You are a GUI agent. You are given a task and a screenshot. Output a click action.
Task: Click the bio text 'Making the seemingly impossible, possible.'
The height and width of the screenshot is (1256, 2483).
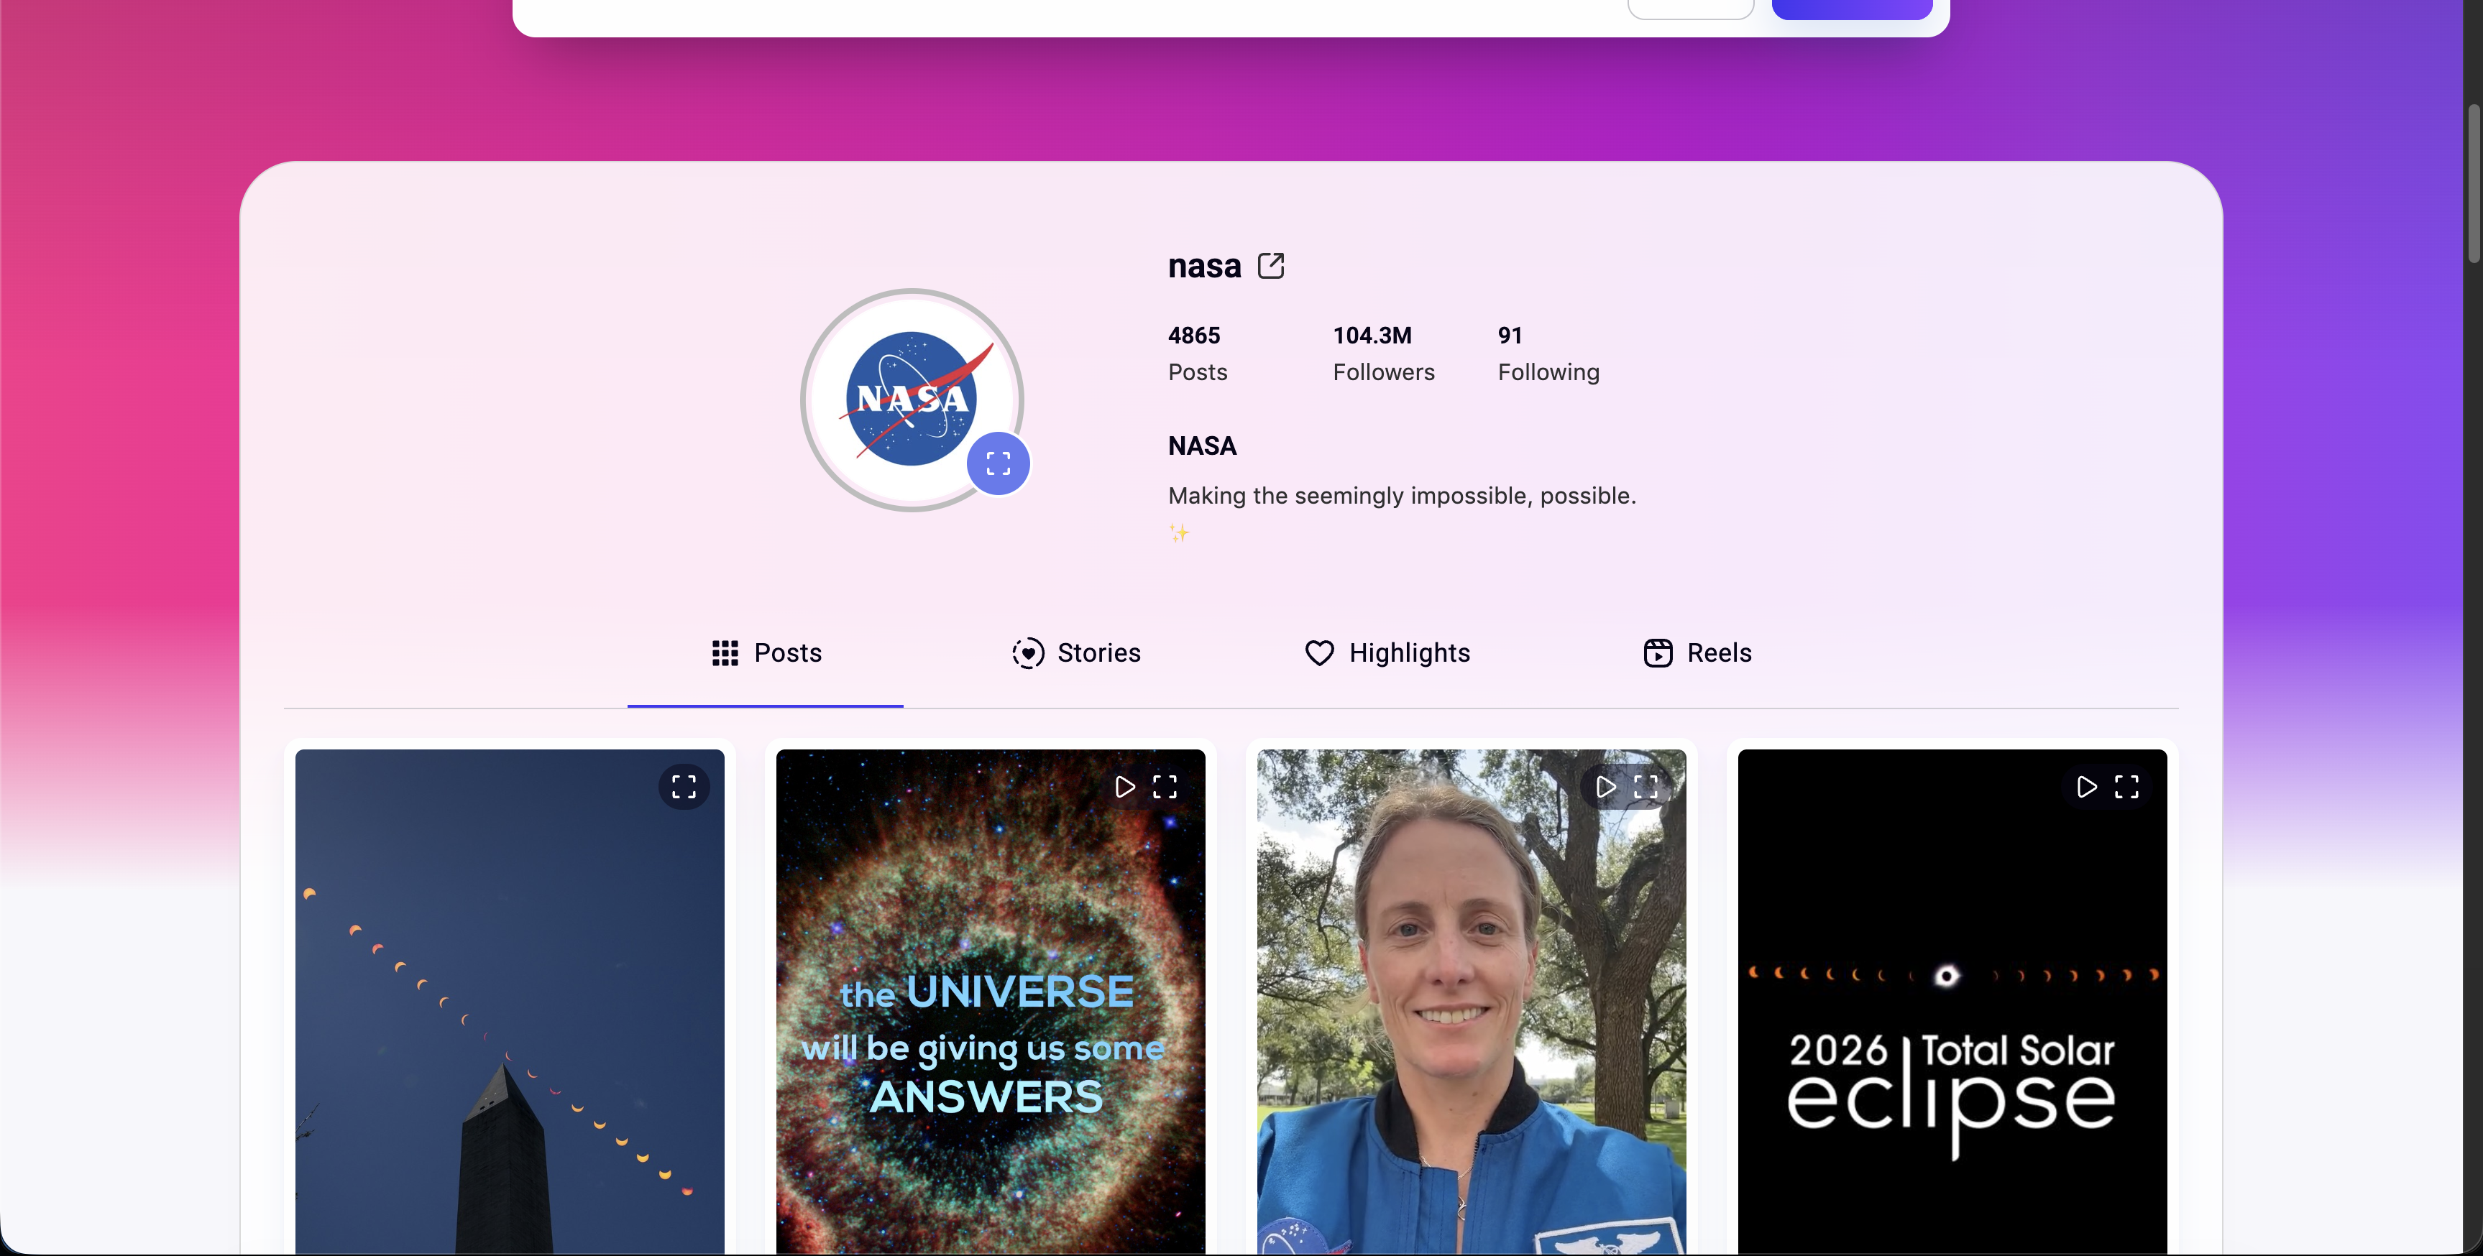[x=1403, y=495]
